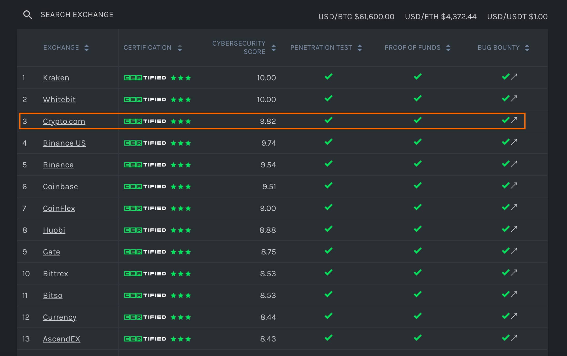Open Binance US bug bounty external arrow

514,142
